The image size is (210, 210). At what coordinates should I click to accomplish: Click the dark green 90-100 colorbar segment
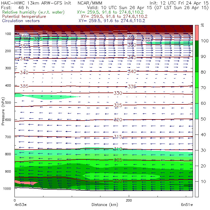tap(197, 49)
